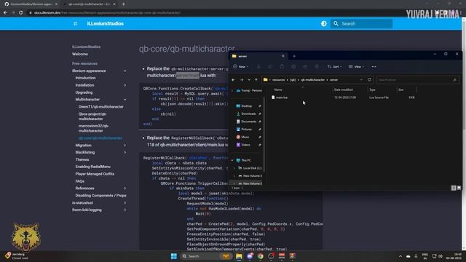Image resolution: width=466 pixels, height=262 pixels.
Task: Open a new browser tab
Action: [123, 4]
